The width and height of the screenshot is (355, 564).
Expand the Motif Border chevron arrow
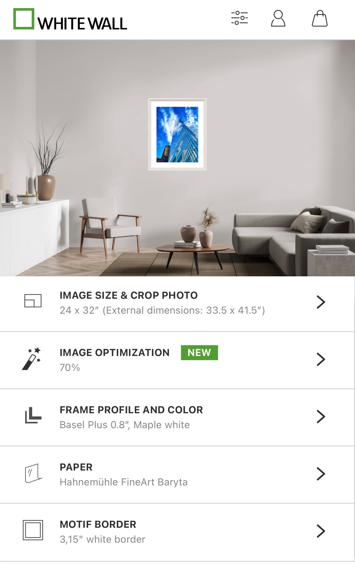[x=321, y=531]
